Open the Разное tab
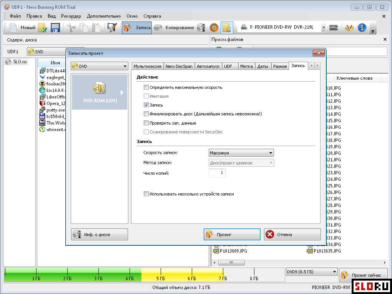Viewport: 392px width, 294px height. (280, 66)
